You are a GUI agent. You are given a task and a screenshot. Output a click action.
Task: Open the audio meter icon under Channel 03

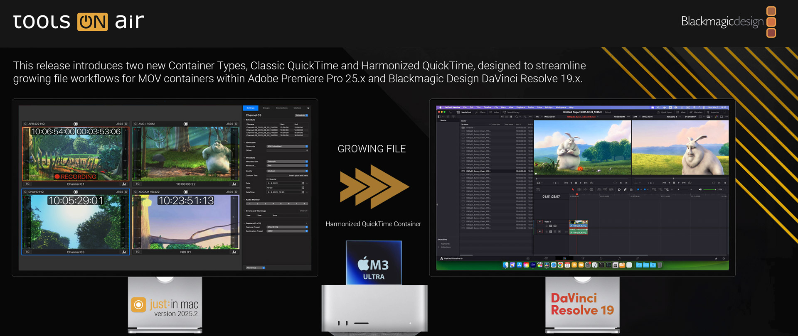(x=124, y=252)
